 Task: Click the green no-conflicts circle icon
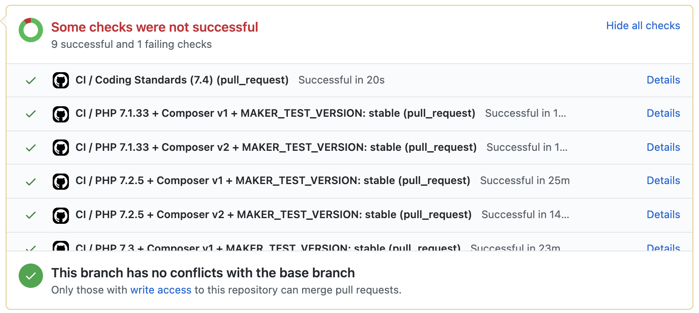click(x=31, y=276)
